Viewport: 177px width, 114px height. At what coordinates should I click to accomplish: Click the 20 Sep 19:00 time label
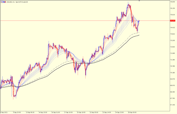pos(81,113)
